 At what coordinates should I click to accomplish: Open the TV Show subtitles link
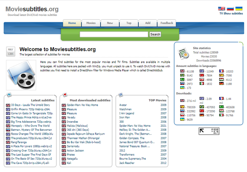pyautogui.click(x=231, y=13)
